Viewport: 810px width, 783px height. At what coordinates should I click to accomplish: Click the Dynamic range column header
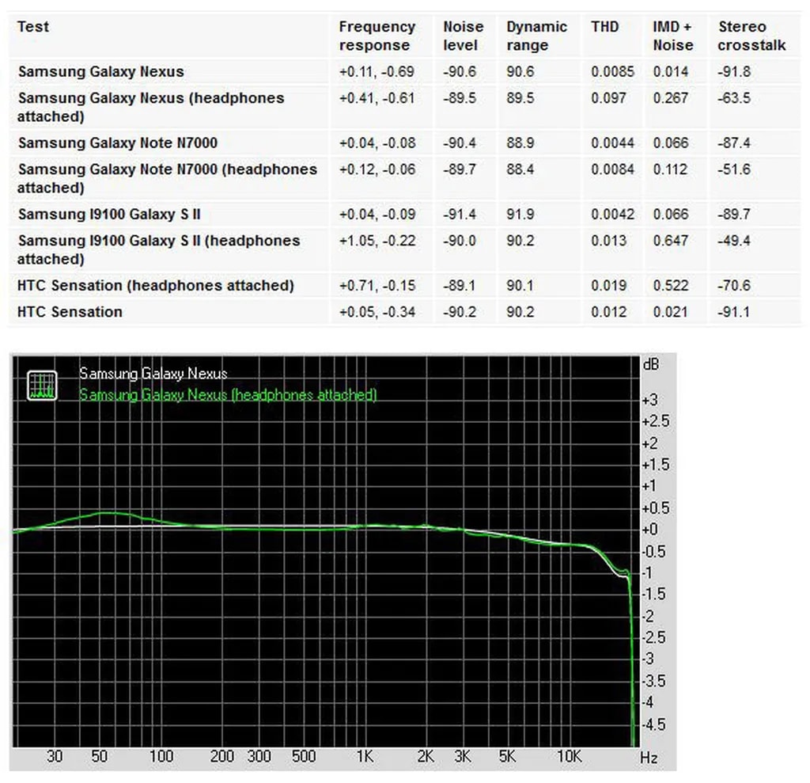pos(536,36)
